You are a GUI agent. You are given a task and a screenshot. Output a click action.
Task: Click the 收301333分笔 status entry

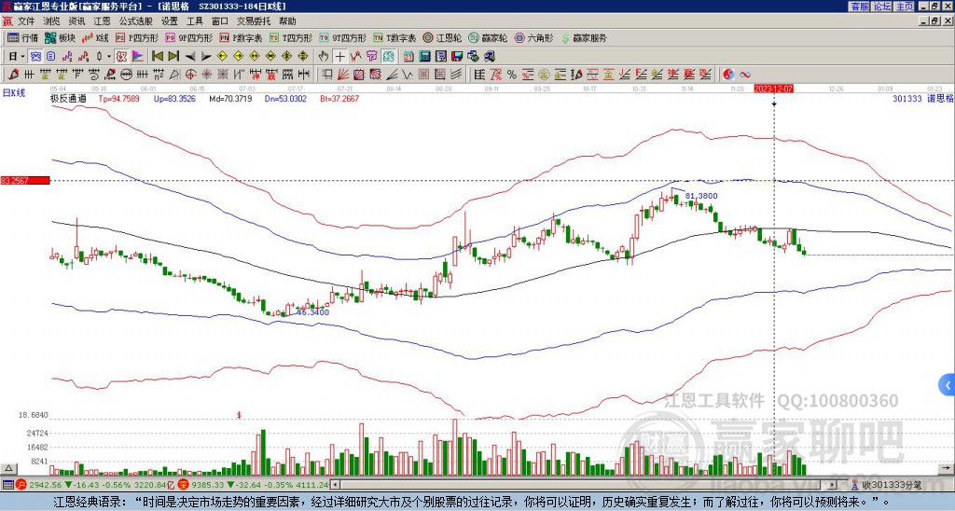coord(891,485)
